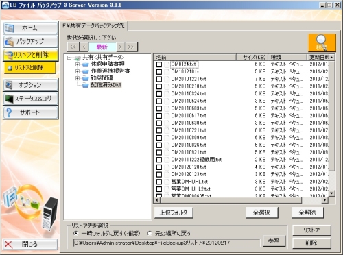Open オプション settings in sidebar
Image resolution: width=343 pixels, height=255 pixels.
tap(30, 85)
